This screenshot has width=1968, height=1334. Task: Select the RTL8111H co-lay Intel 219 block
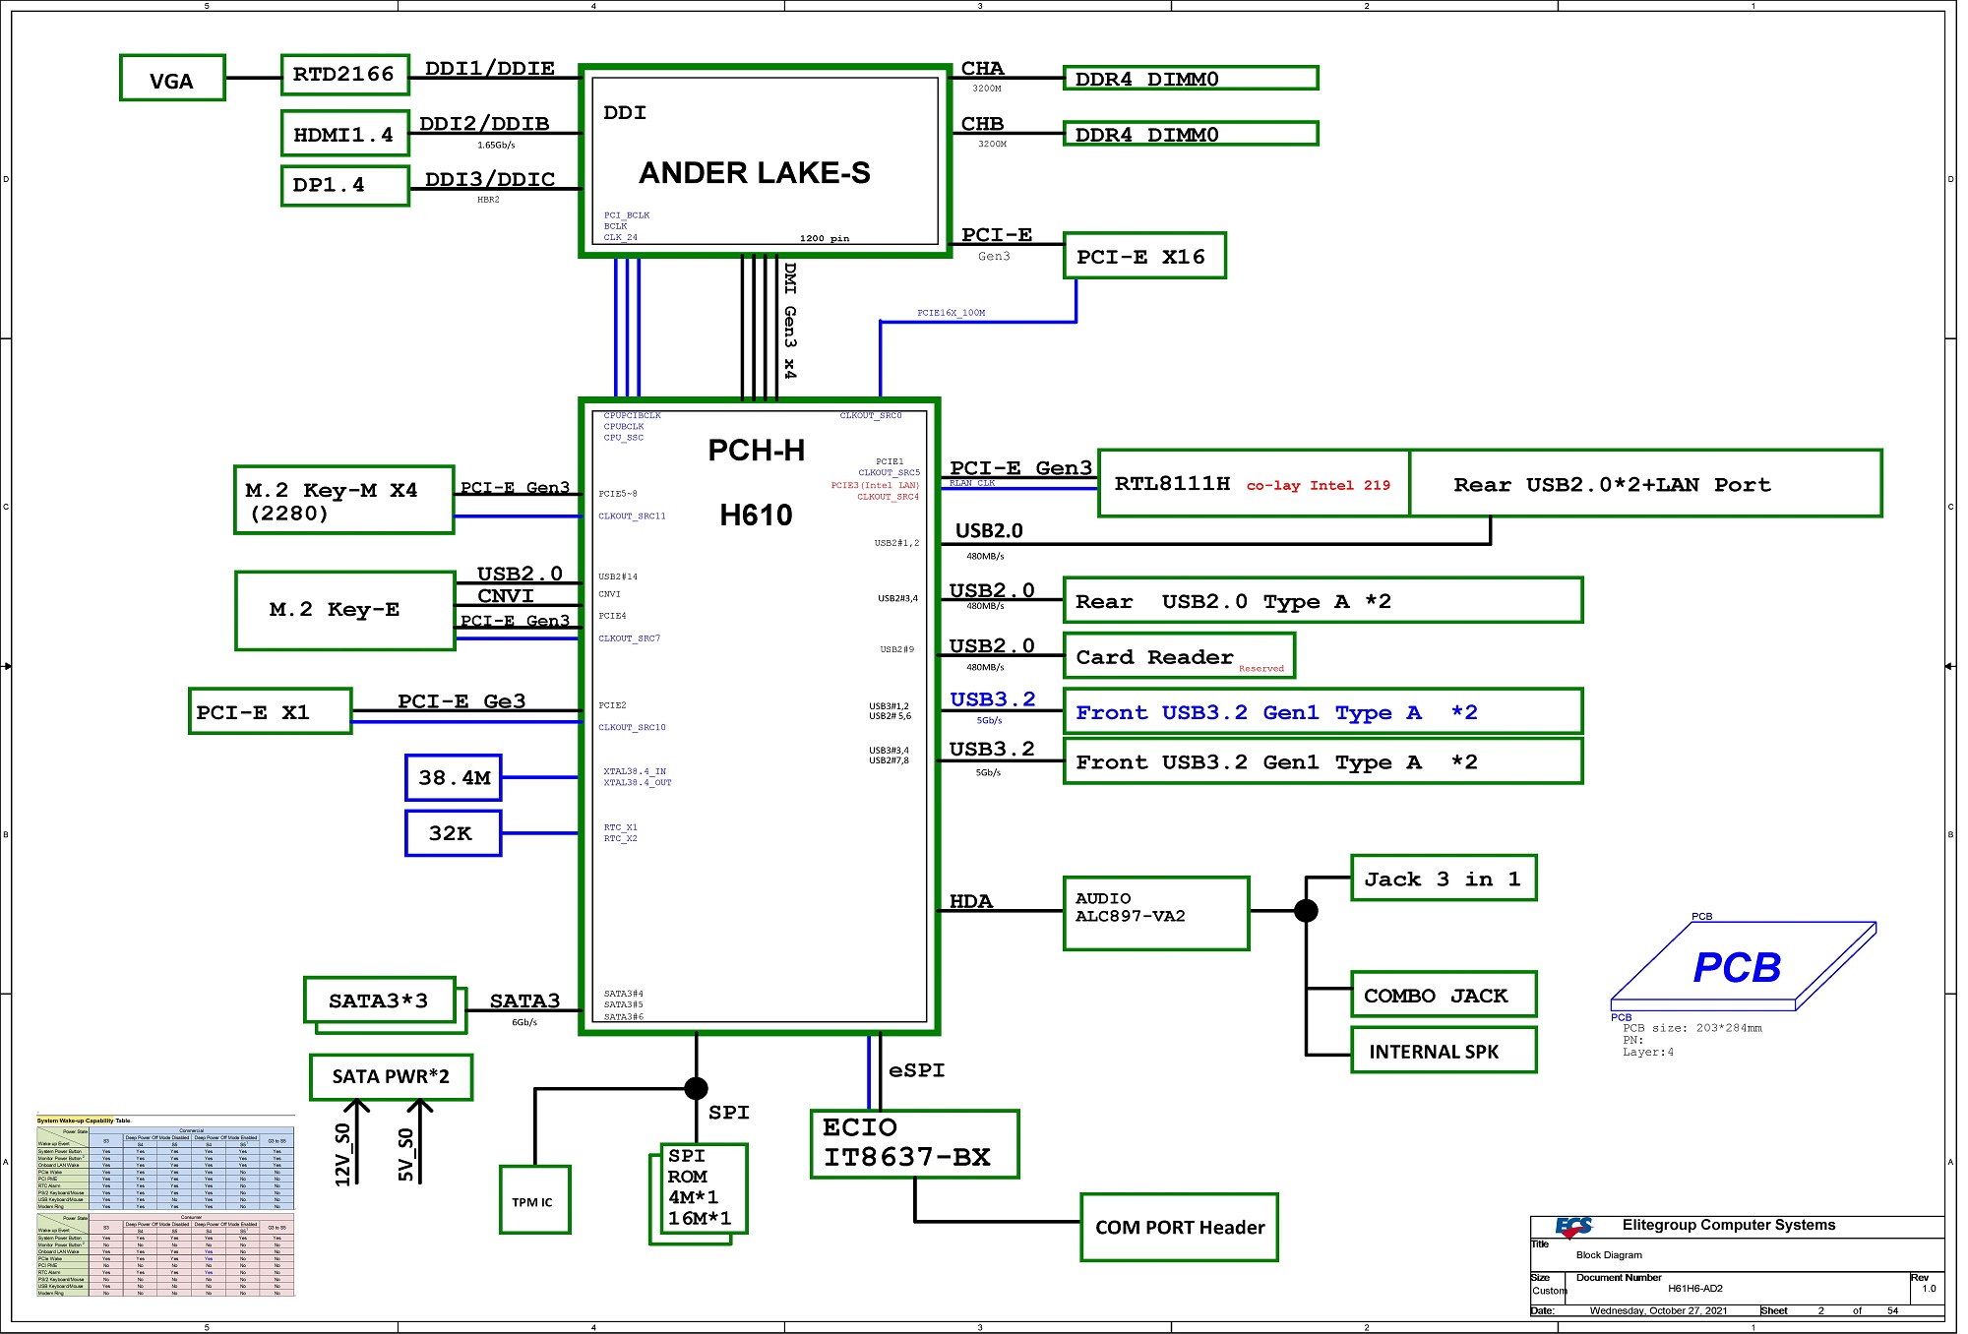click(x=1253, y=483)
